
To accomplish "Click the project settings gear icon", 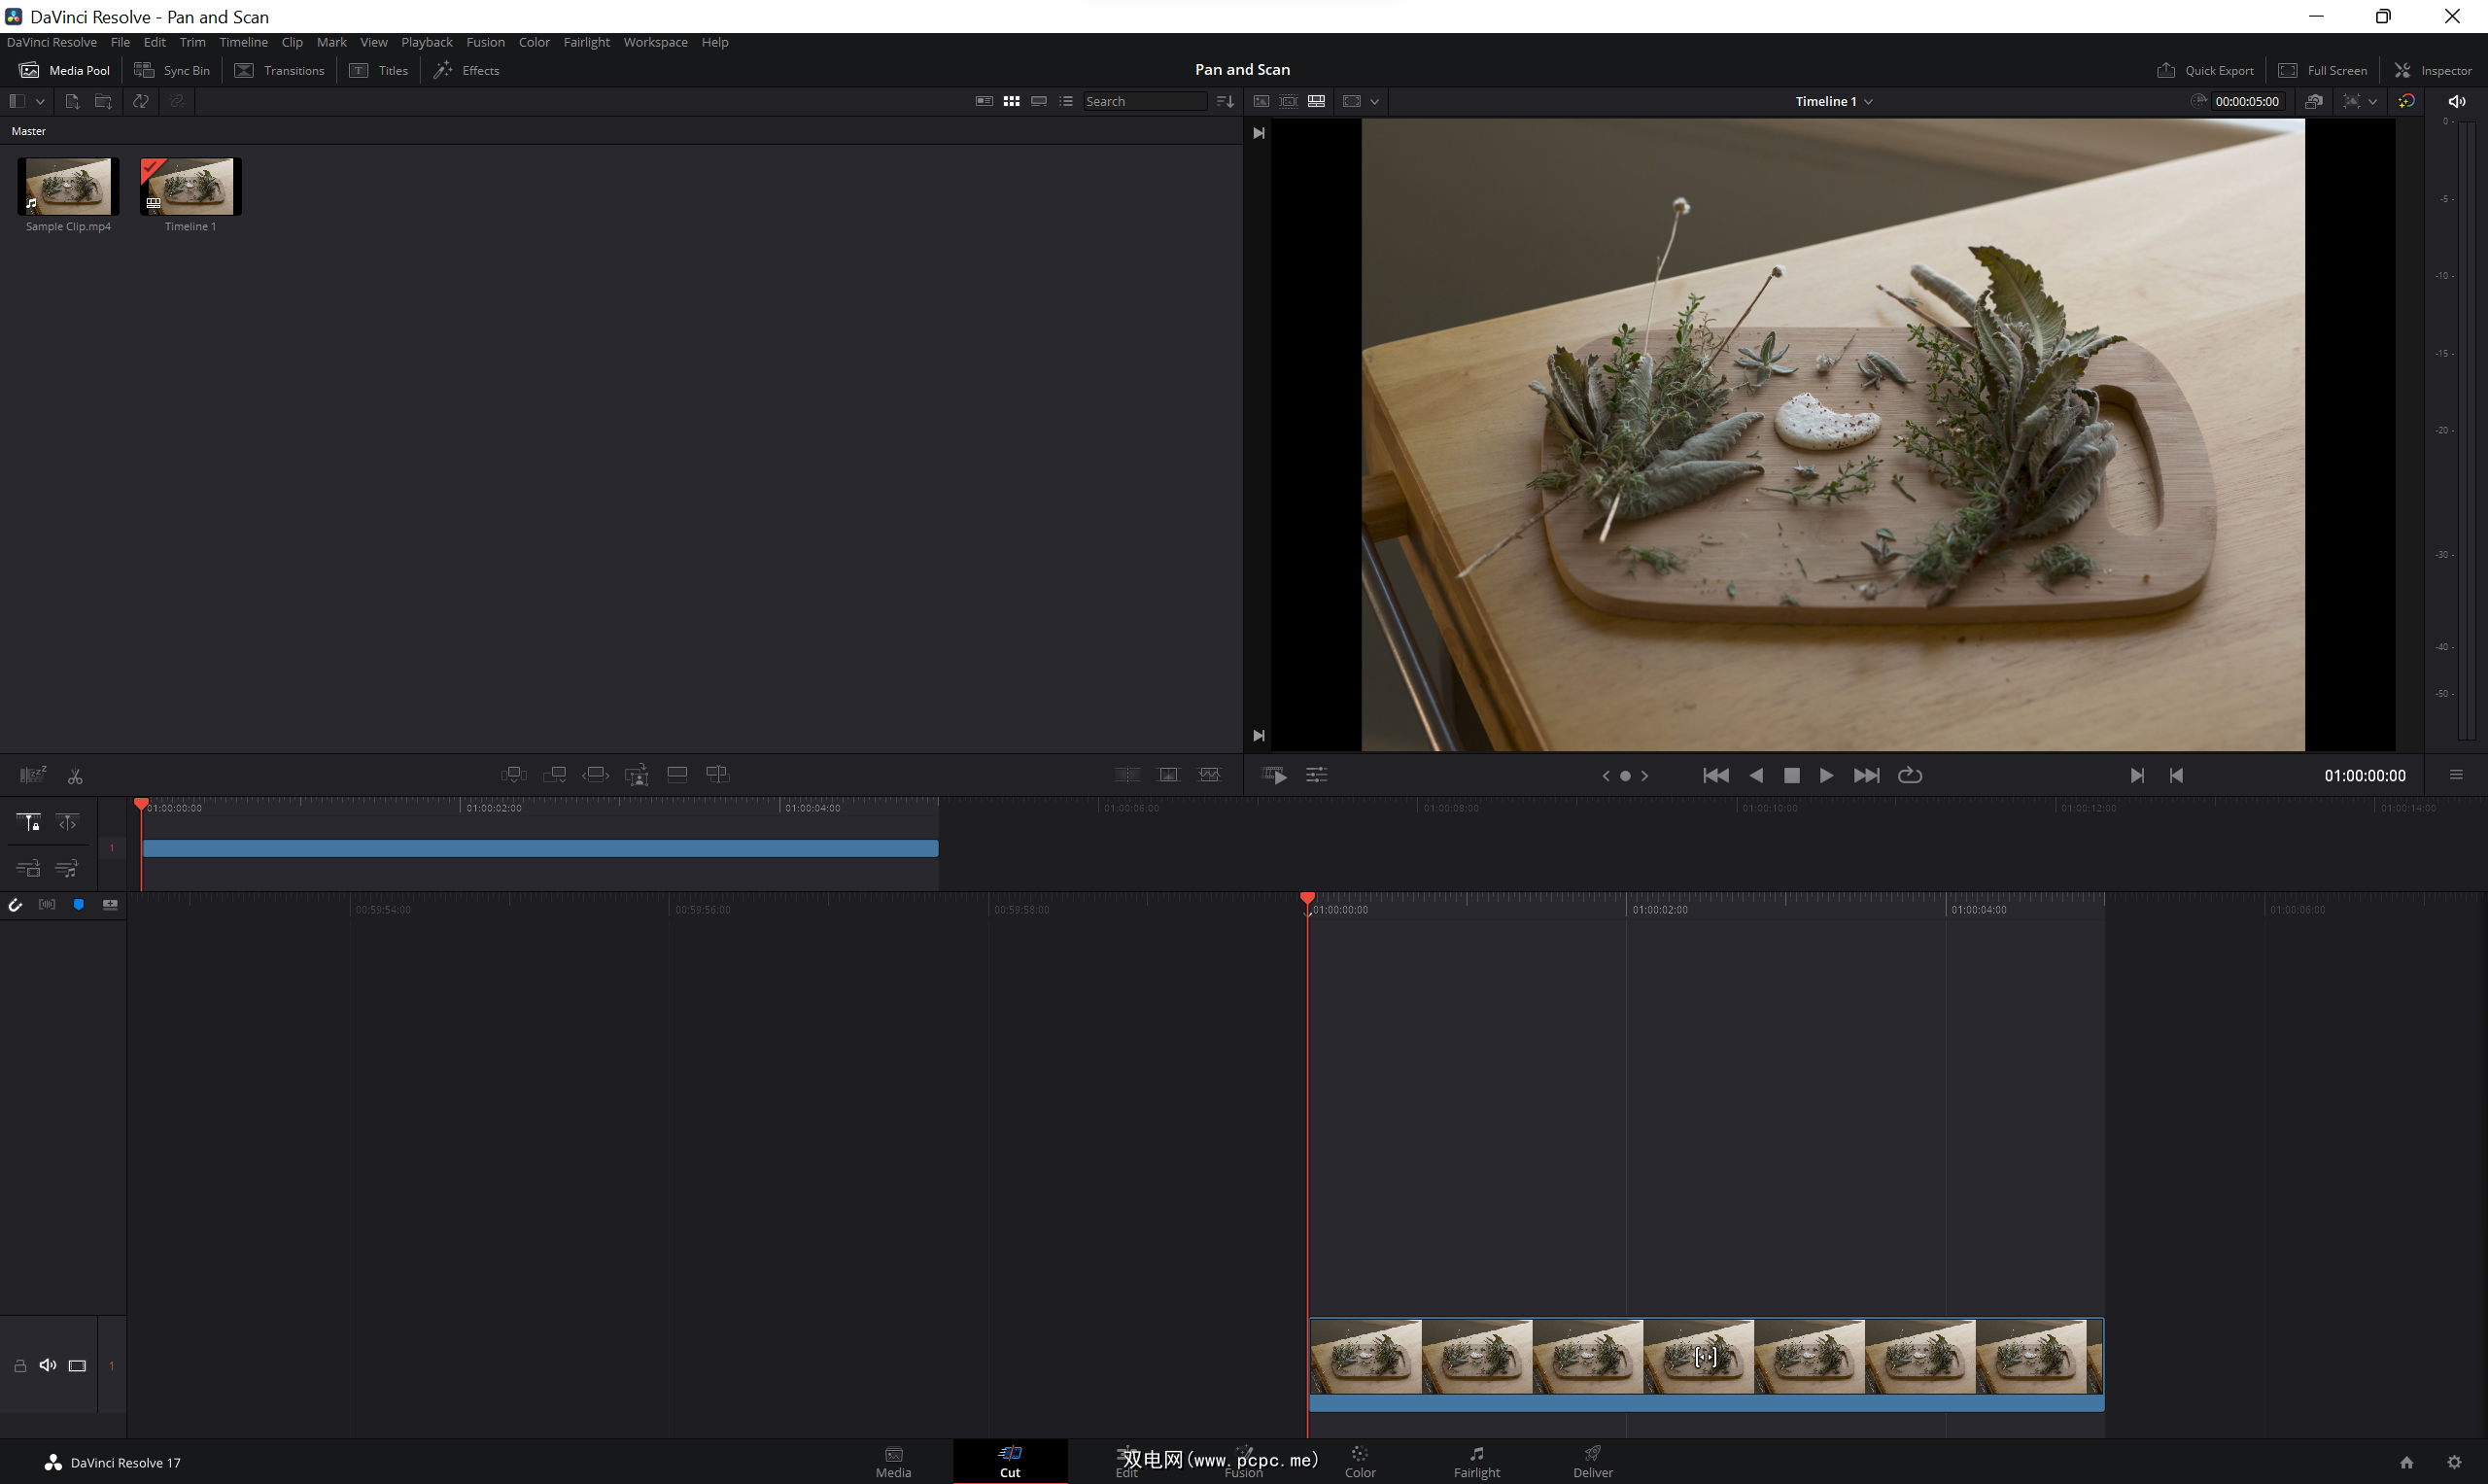I will pos(2454,1462).
